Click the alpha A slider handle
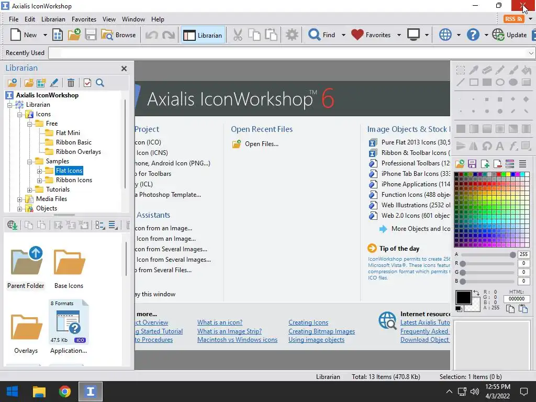The width and height of the screenshot is (536, 402). 512,255
